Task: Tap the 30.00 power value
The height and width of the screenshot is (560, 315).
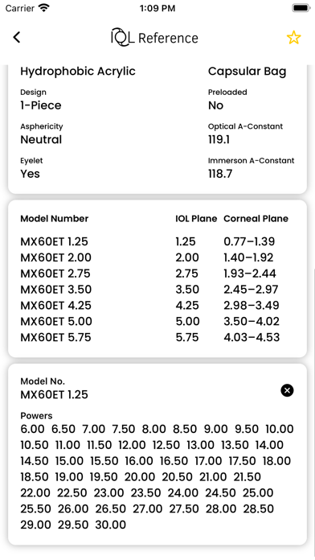Action: tap(111, 525)
